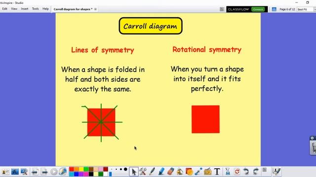Select the Eraser tool
316x177 pixels.
171,172
